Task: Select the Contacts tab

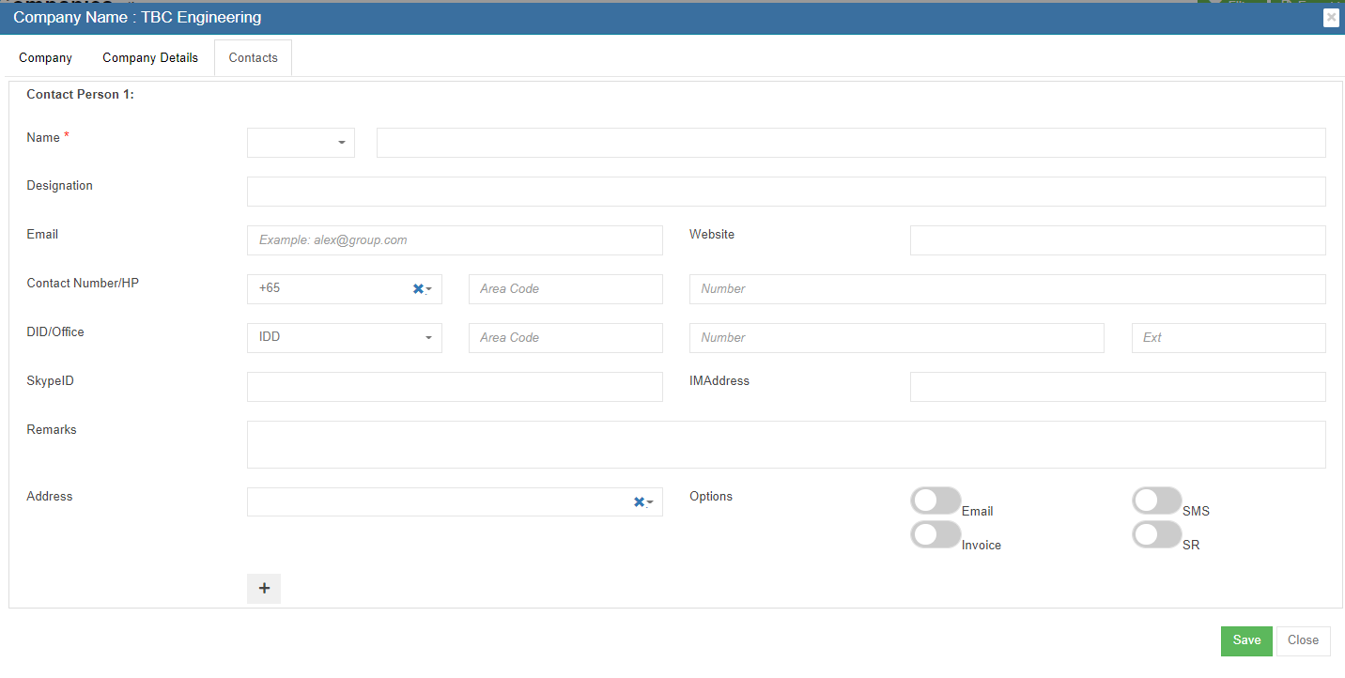Action: 253,57
